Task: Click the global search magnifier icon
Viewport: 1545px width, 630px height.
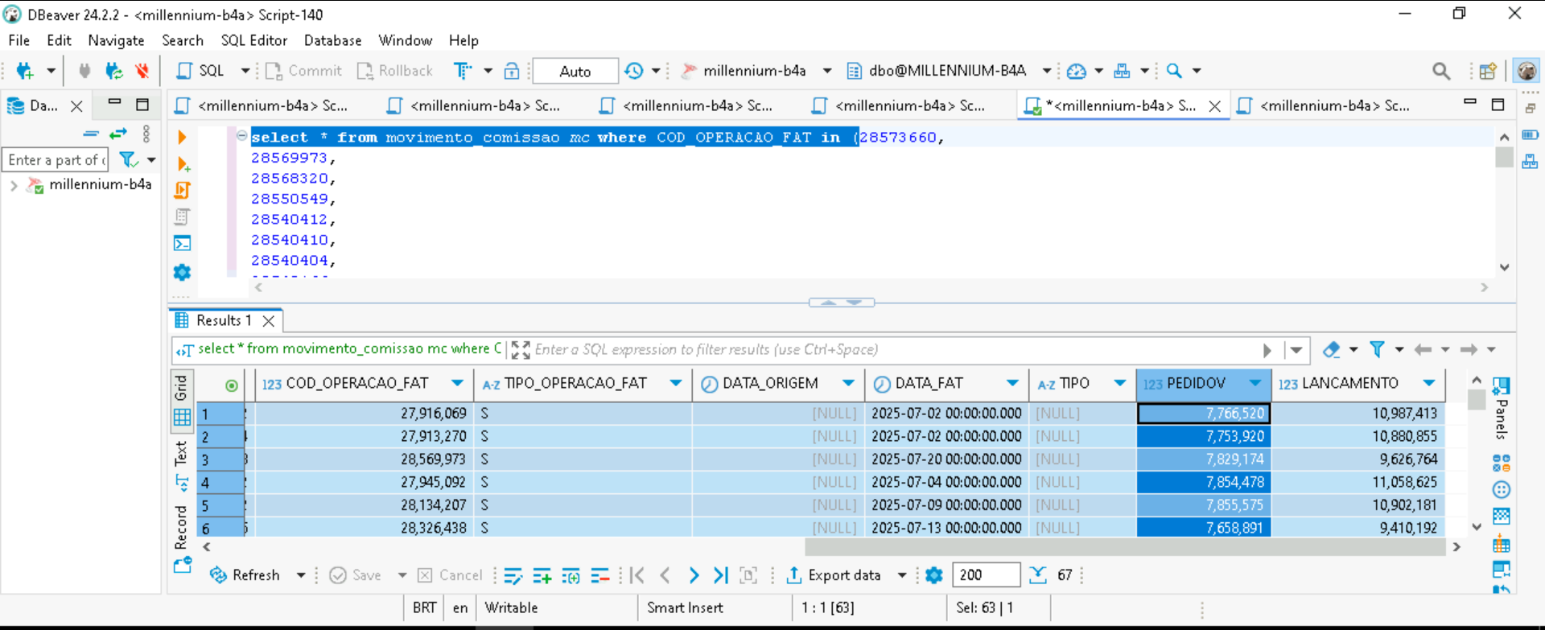Action: coord(1441,71)
